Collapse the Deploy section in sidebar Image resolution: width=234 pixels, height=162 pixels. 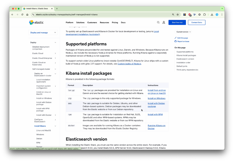tap(55, 43)
